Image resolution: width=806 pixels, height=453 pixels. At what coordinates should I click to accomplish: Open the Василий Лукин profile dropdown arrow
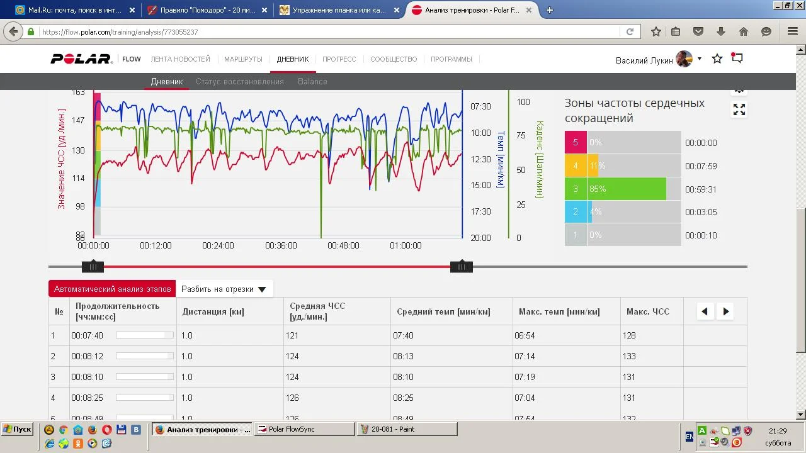pyautogui.click(x=699, y=59)
